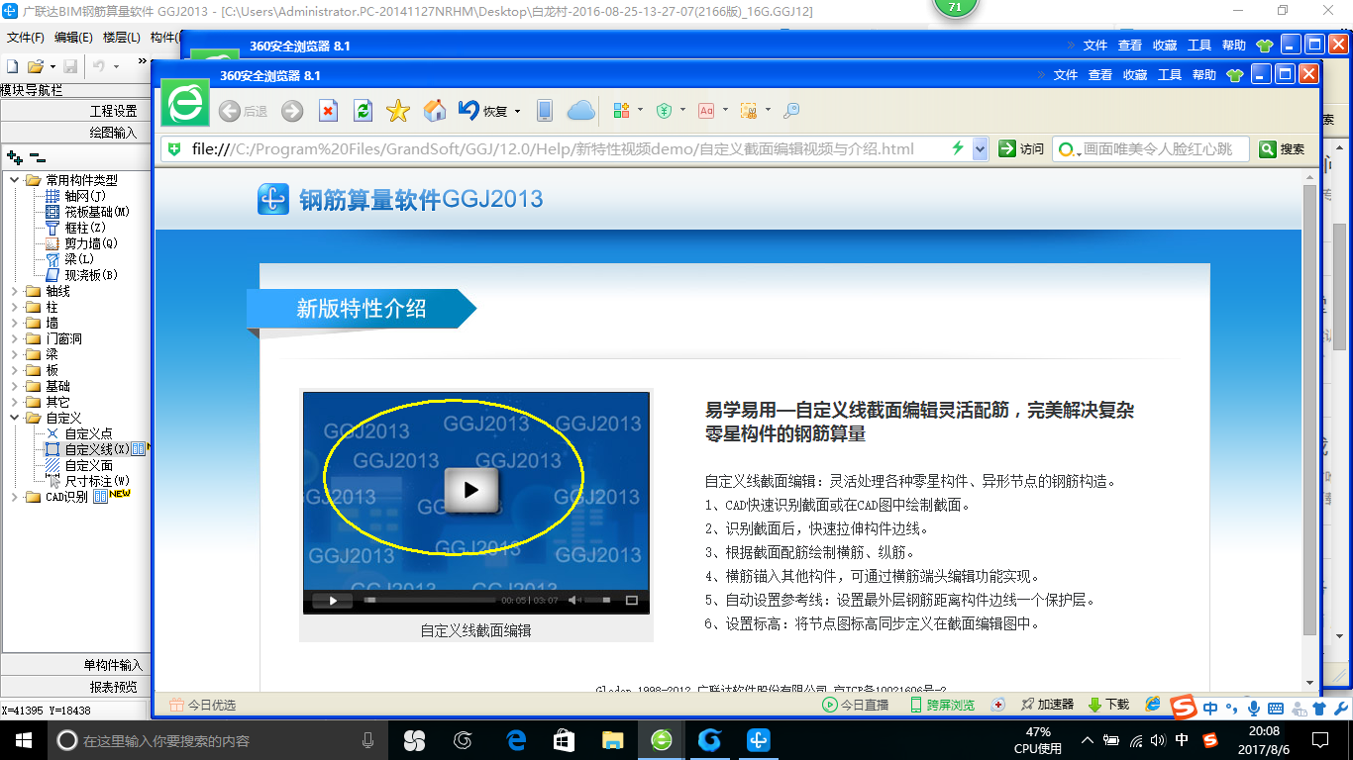Click the green refresh page icon
This screenshot has height=760, width=1353.
[364, 111]
